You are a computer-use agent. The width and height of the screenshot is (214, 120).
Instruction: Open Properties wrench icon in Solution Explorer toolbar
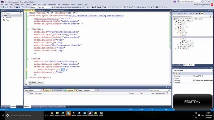(199, 13)
